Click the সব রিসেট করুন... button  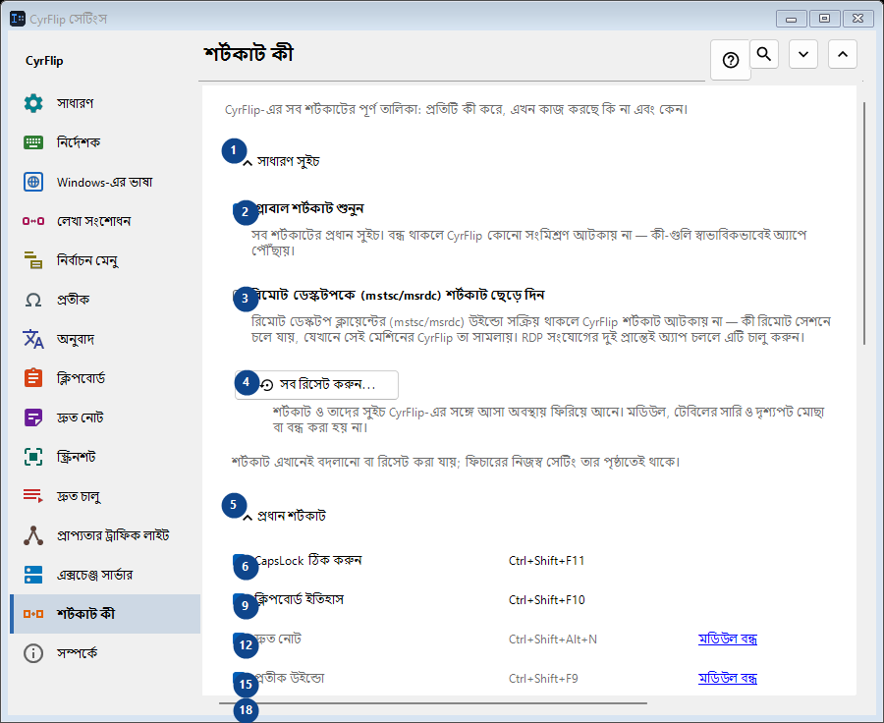[316, 385]
